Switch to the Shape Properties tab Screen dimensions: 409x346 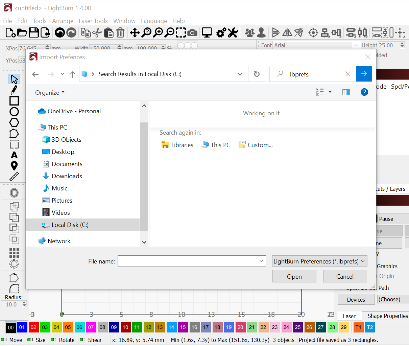(x=387, y=316)
